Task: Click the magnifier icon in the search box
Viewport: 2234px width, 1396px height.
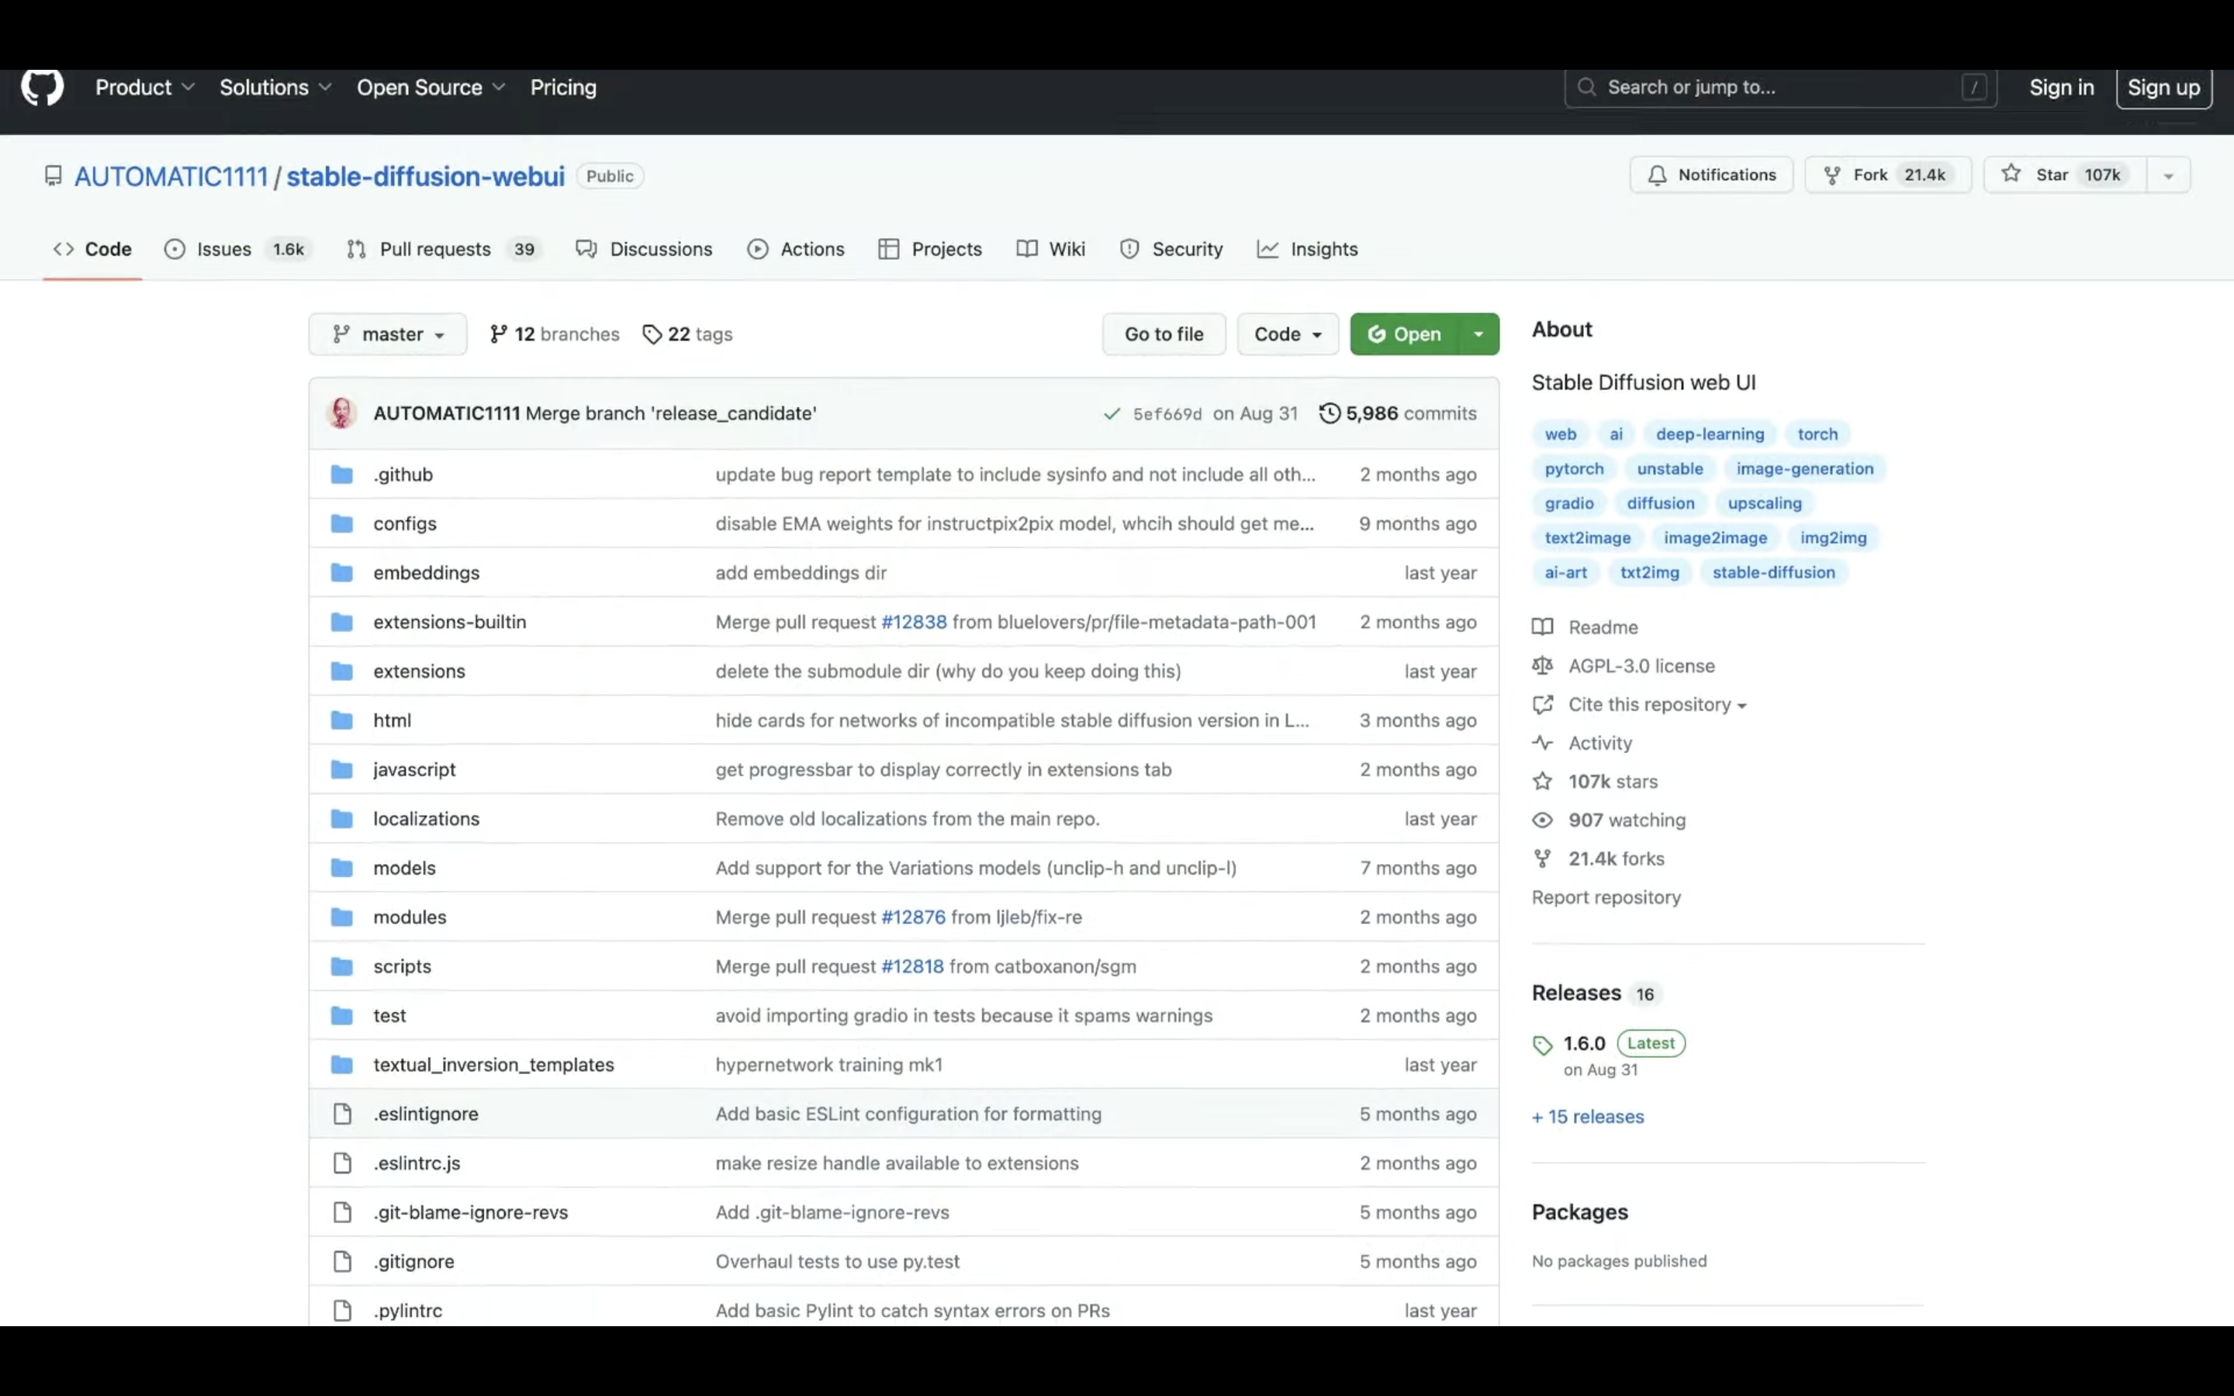Action: click(x=1587, y=87)
